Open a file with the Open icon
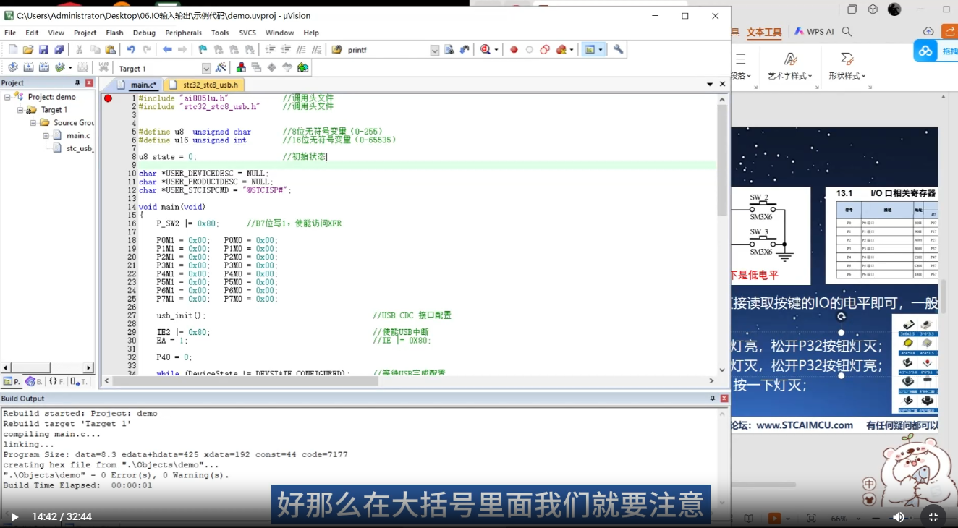This screenshot has width=958, height=528. (x=28, y=50)
